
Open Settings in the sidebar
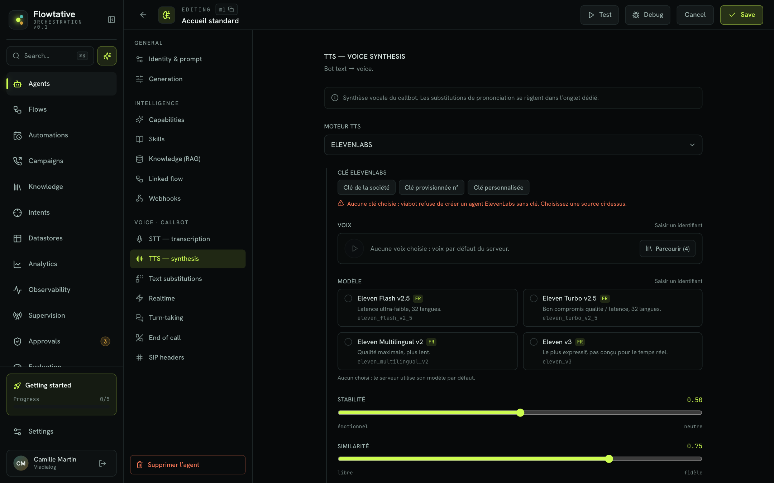click(x=61, y=431)
